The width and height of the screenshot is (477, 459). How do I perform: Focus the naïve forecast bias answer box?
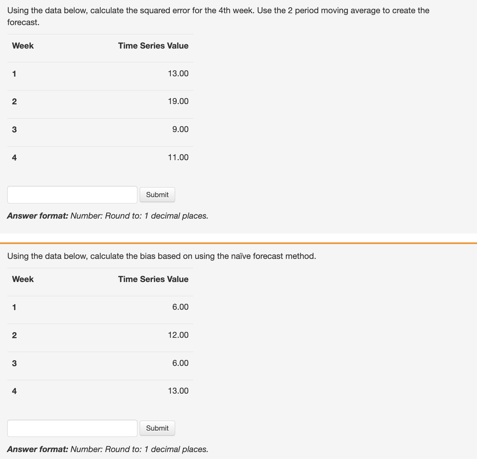pyautogui.click(x=72, y=428)
